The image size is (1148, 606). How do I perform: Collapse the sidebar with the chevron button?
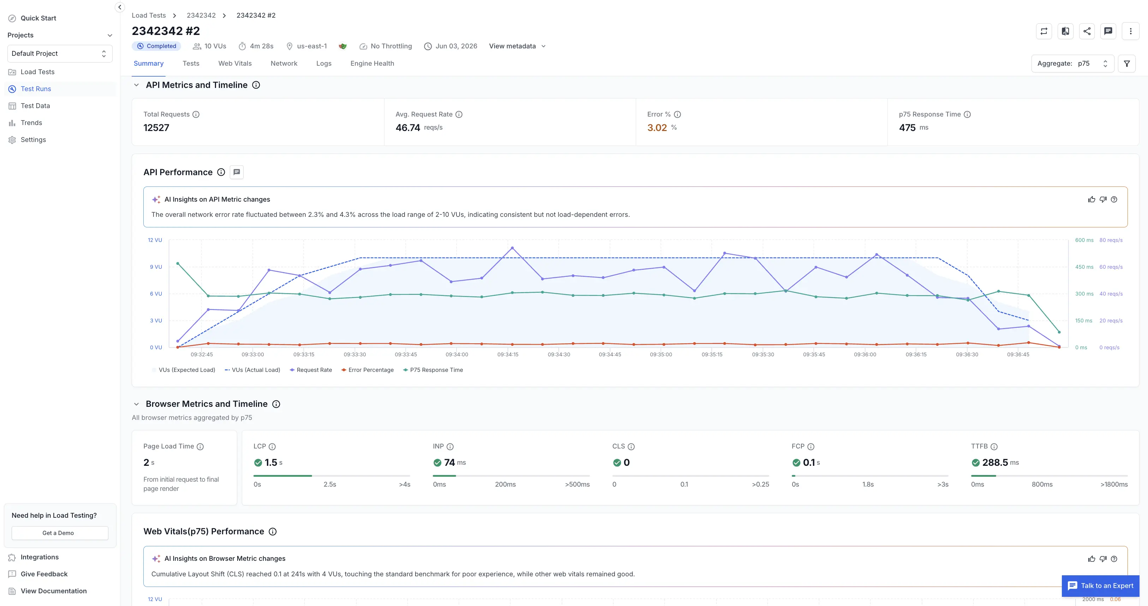pyautogui.click(x=119, y=7)
